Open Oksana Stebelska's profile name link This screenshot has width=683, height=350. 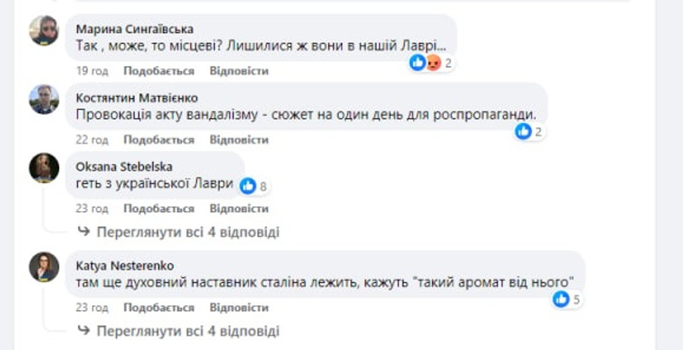(x=124, y=167)
